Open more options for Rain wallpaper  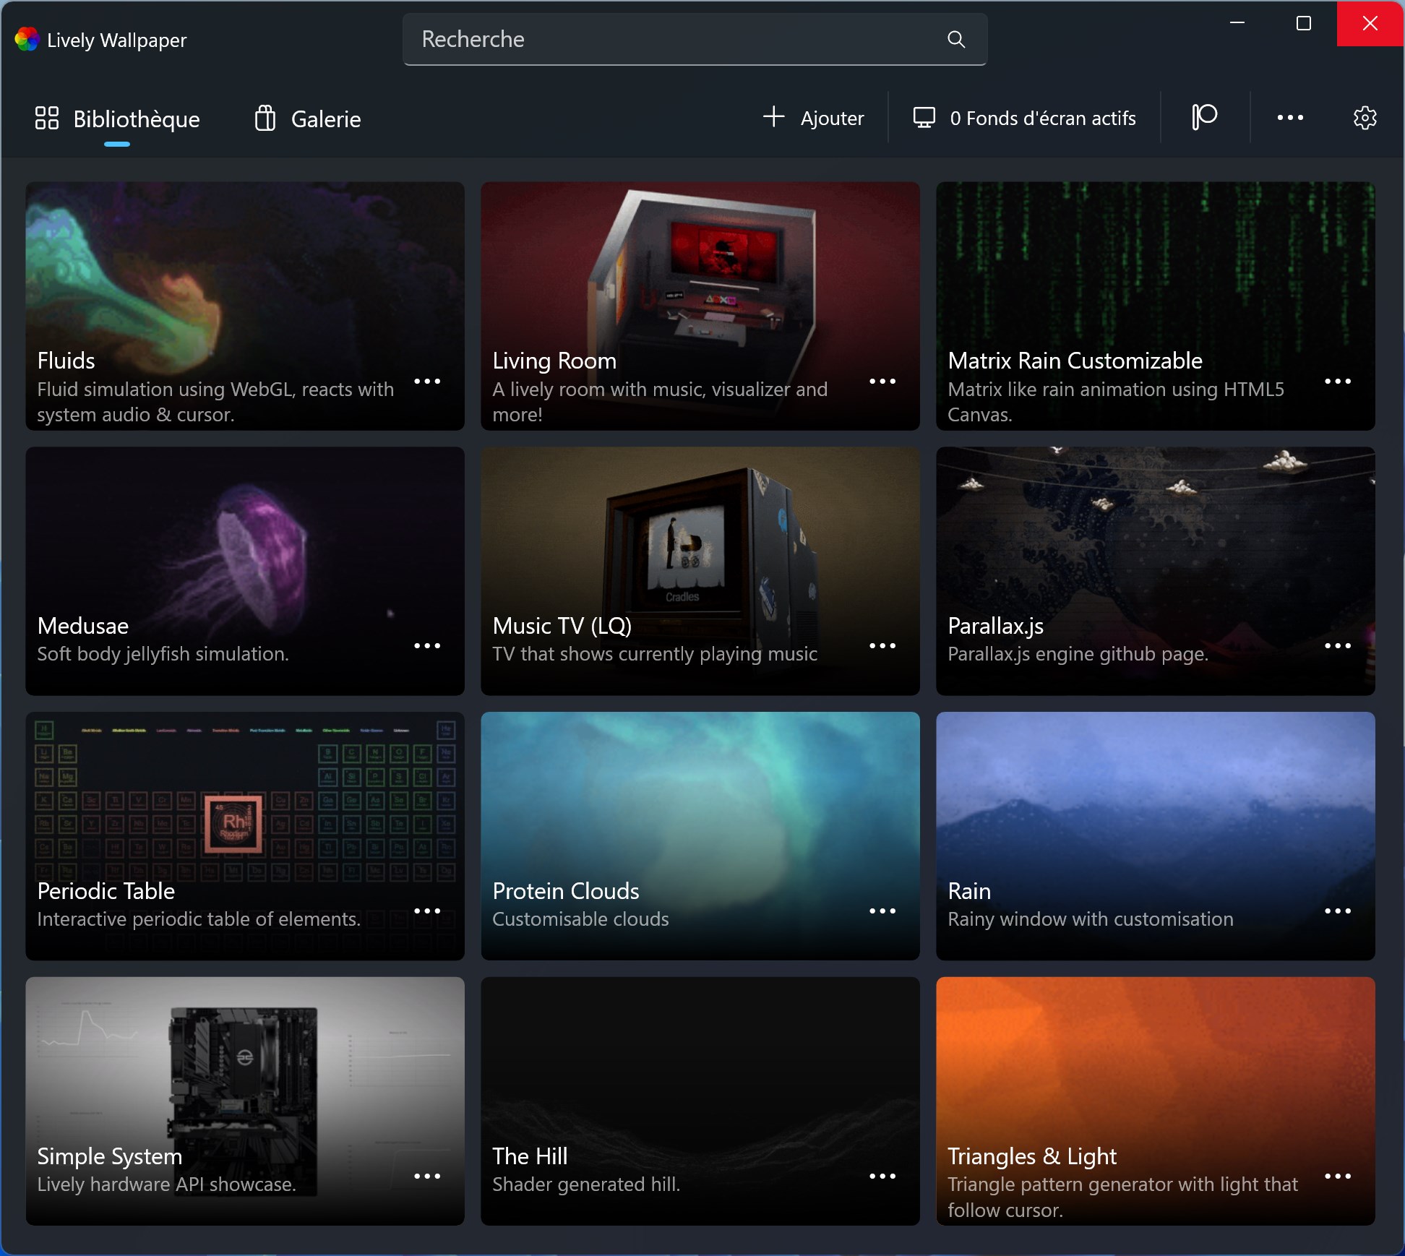(x=1338, y=911)
